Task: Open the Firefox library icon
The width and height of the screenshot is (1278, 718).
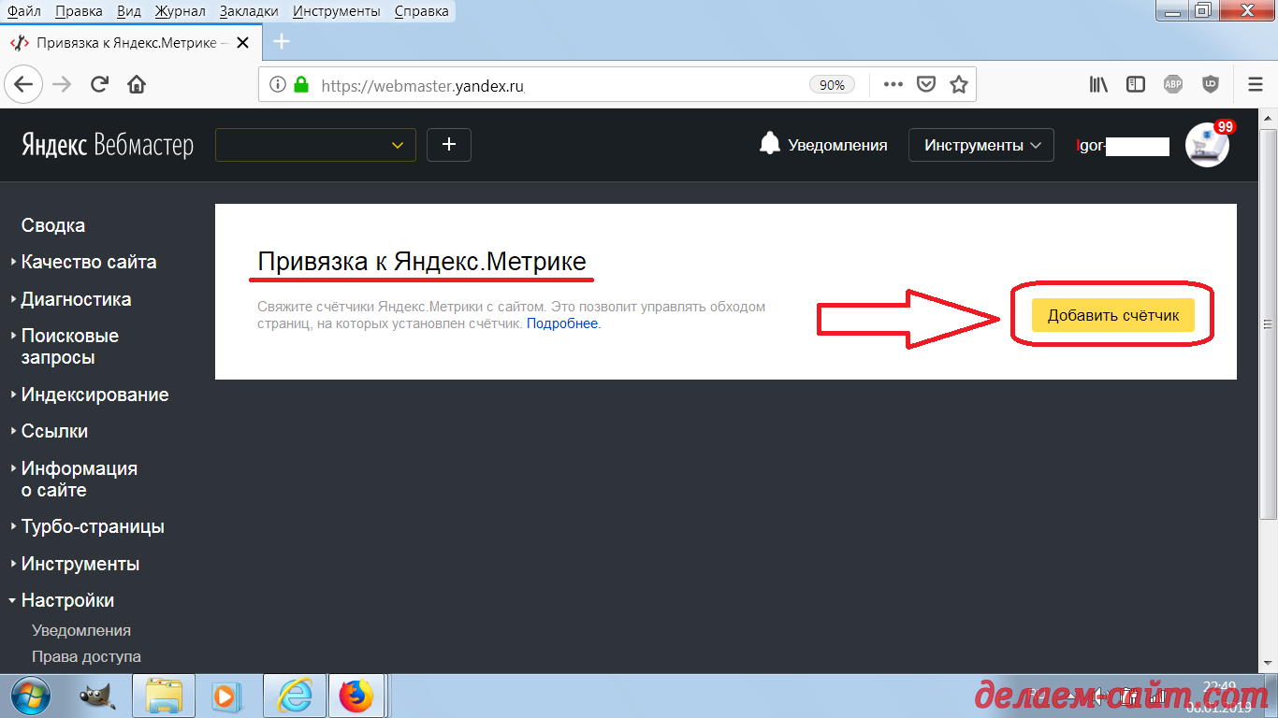Action: 1098,84
